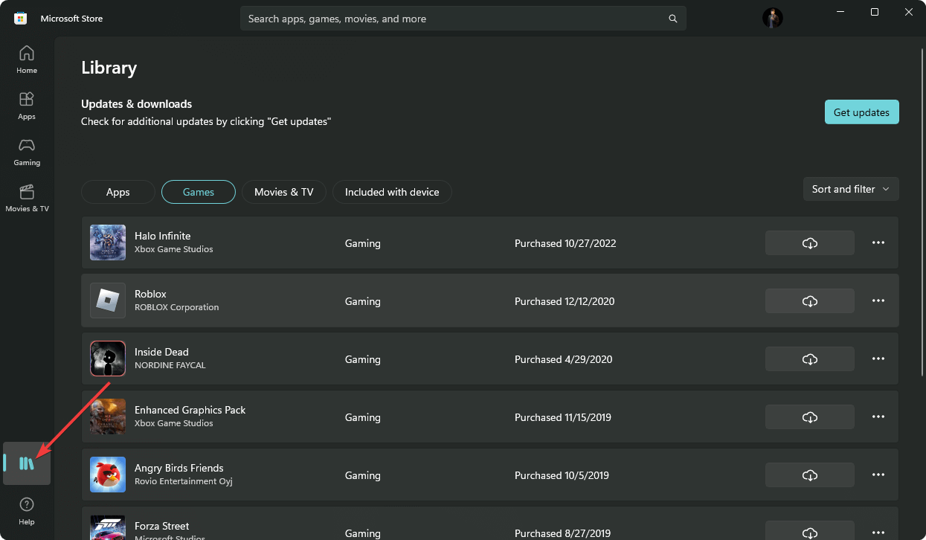This screenshot has height=540, width=926.
Task: Open the Roblox title
Action: point(150,294)
